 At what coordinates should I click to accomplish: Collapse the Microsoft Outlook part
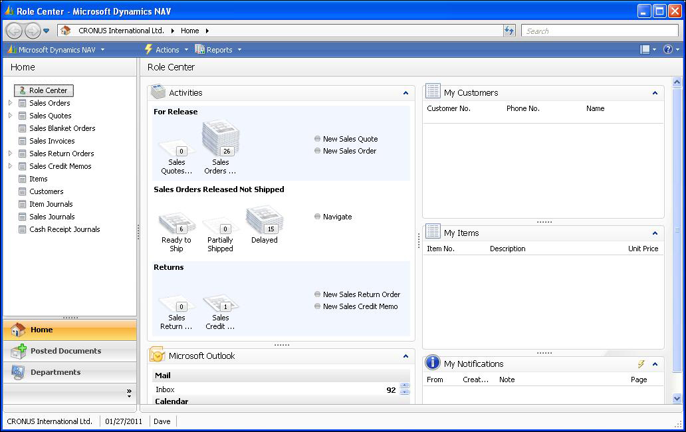pyautogui.click(x=405, y=356)
